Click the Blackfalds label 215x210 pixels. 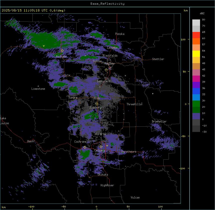point(110,56)
